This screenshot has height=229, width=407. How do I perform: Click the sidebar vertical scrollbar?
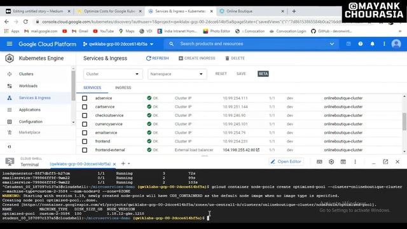click(73, 85)
